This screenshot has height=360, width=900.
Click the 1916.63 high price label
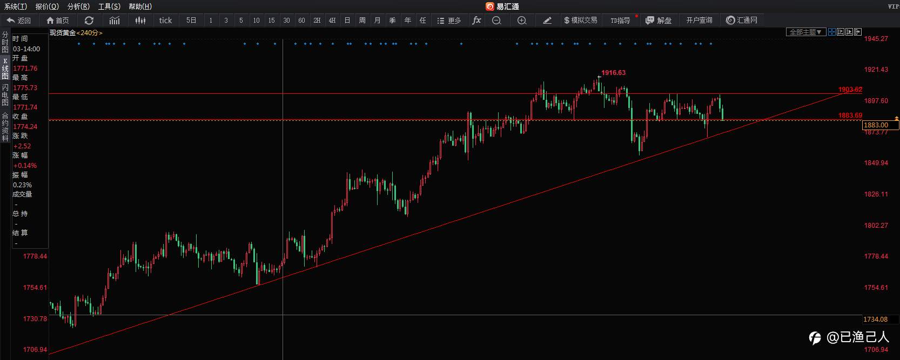click(x=613, y=72)
